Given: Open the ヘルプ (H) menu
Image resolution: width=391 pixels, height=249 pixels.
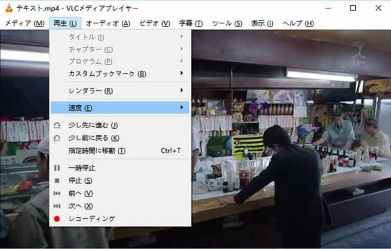Looking at the screenshot, I should [x=298, y=23].
